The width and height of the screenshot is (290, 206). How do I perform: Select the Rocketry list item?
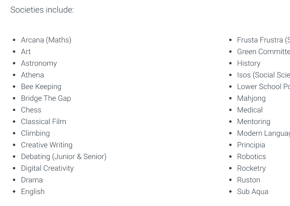[x=251, y=168]
